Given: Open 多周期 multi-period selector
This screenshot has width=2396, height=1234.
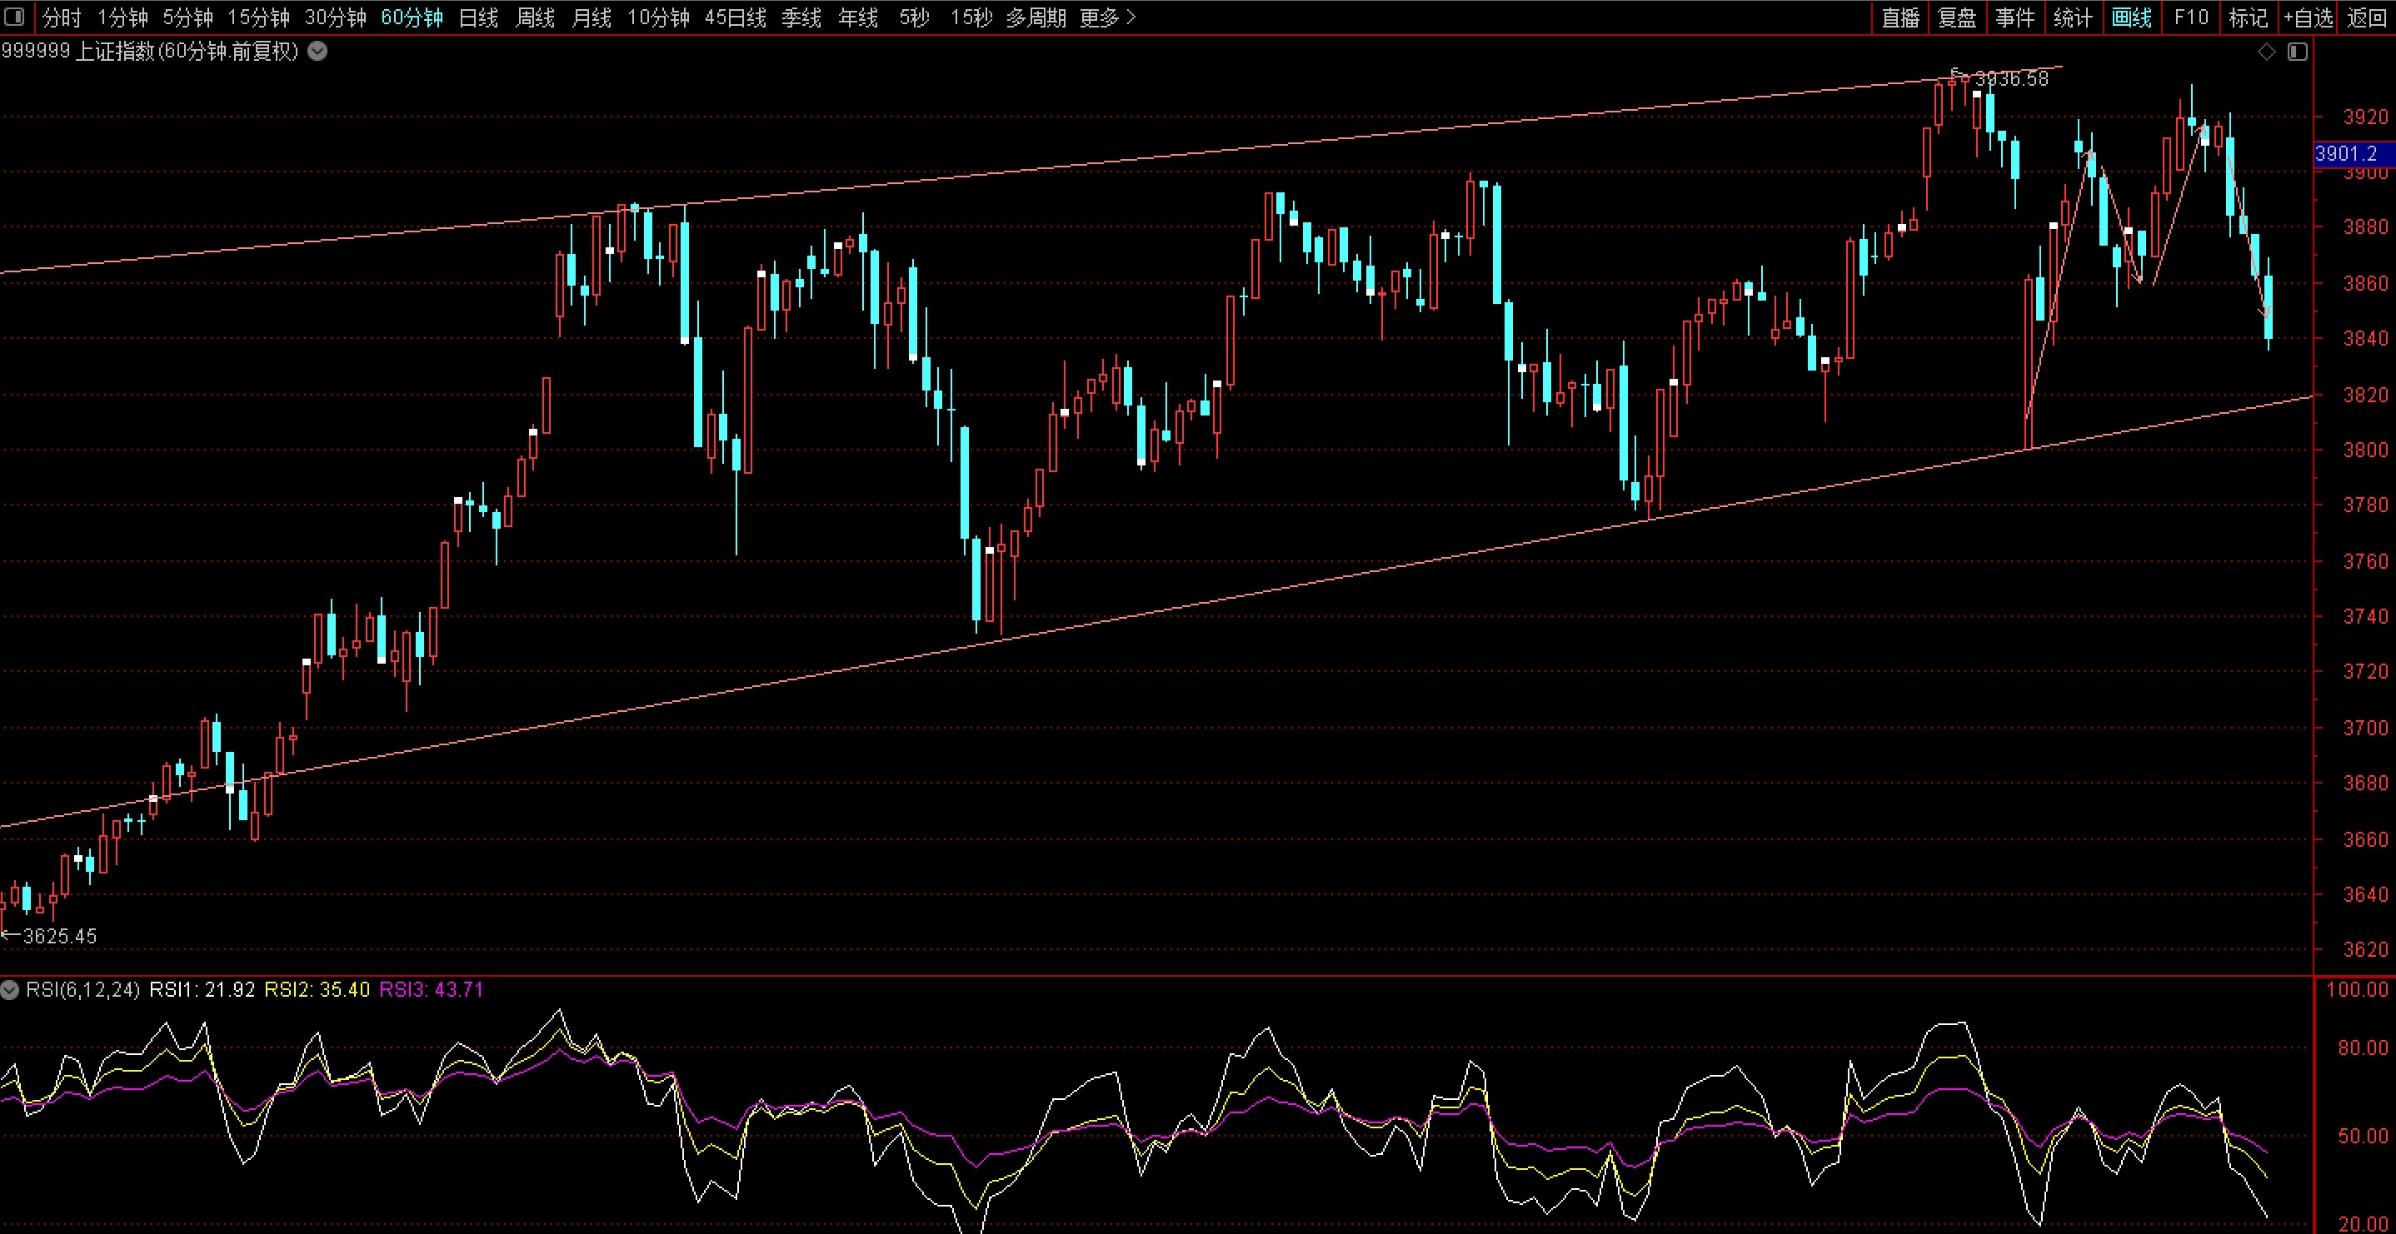Looking at the screenshot, I should 1036,17.
